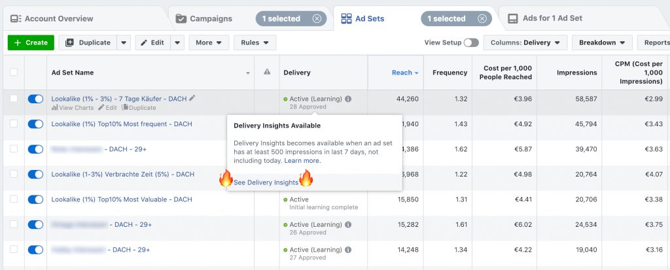Clear the Ad Sets 1 selected filter
The width and height of the screenshot is (670, 270).
point(482,19)
